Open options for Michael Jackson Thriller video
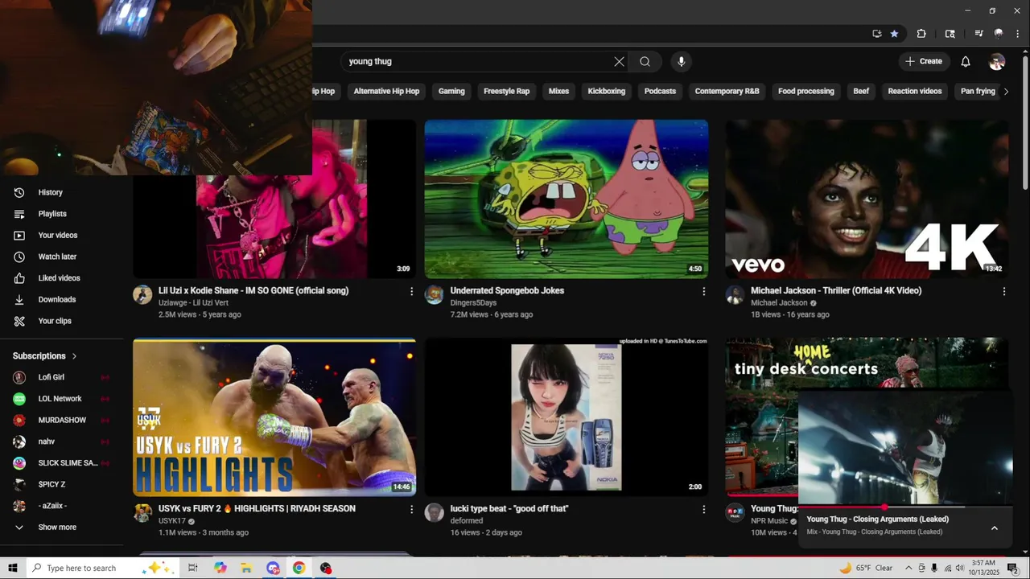 pos(1003,291)
